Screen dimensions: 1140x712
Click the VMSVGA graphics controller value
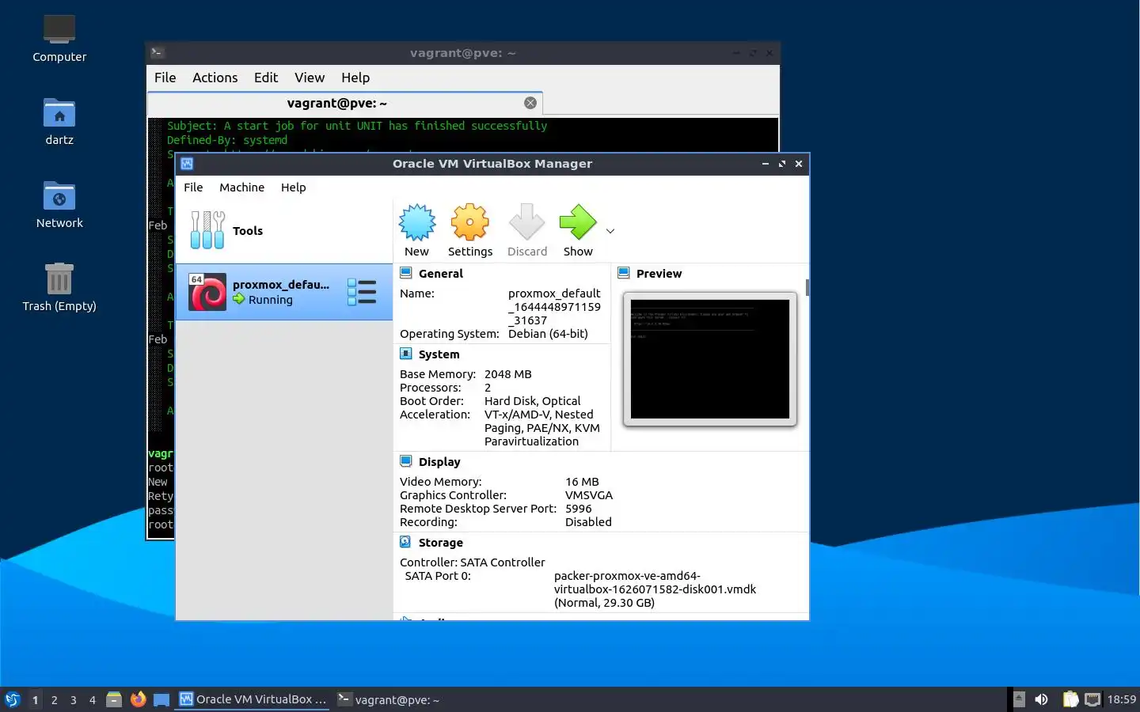[589, 494]
